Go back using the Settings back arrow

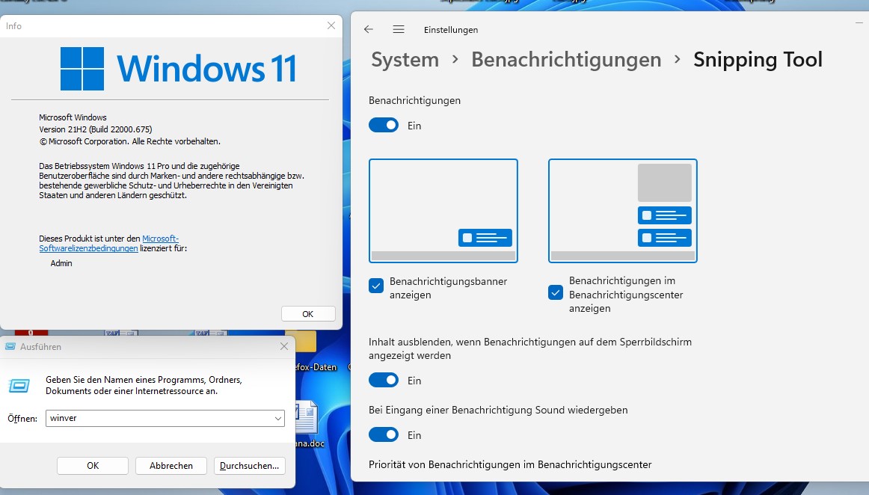[369, 29]
